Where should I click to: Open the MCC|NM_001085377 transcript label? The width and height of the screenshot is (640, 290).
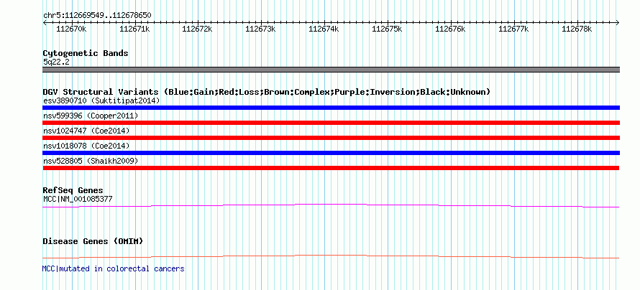[78, 199]
